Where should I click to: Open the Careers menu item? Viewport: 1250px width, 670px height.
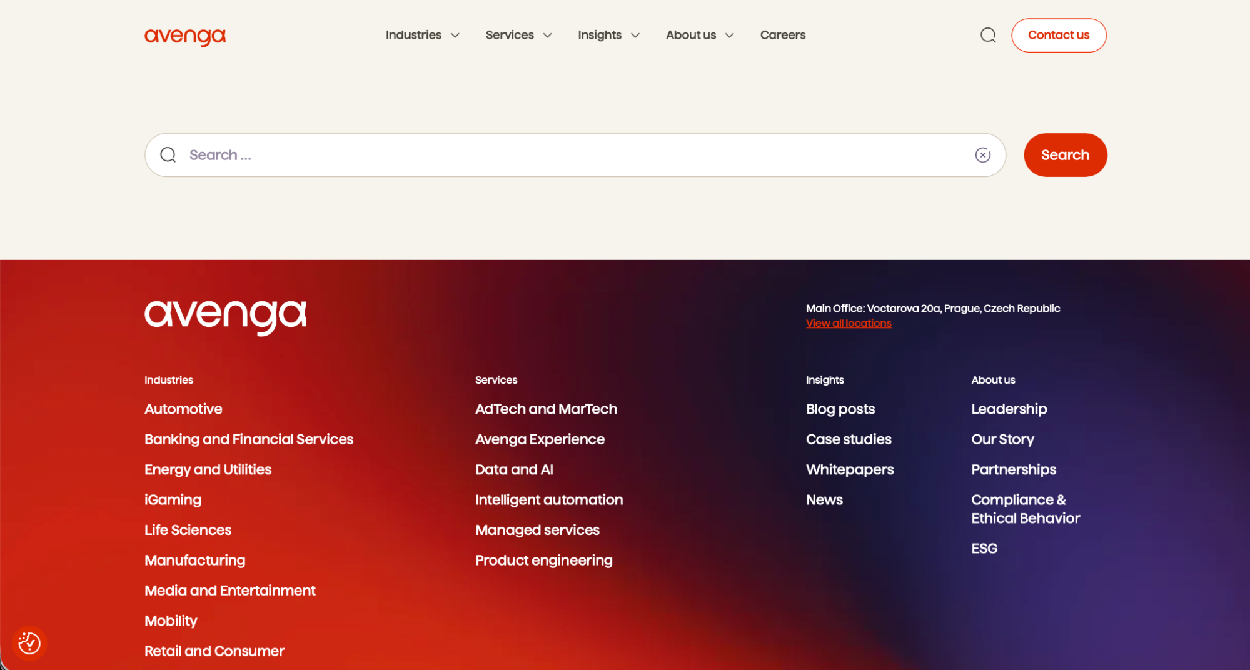point(782,35)
